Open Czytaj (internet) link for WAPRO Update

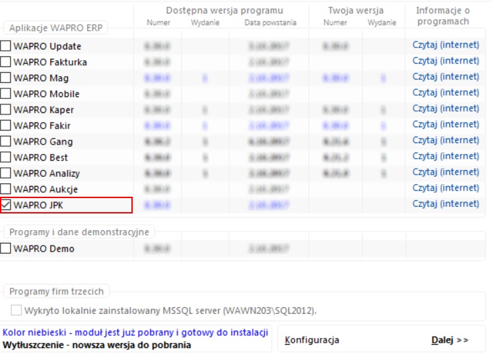(x=446, y=45)
